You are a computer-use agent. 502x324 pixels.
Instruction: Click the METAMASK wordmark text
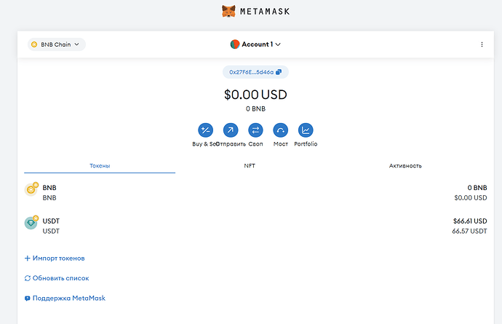pyautogui.click(x=265, y=12)
